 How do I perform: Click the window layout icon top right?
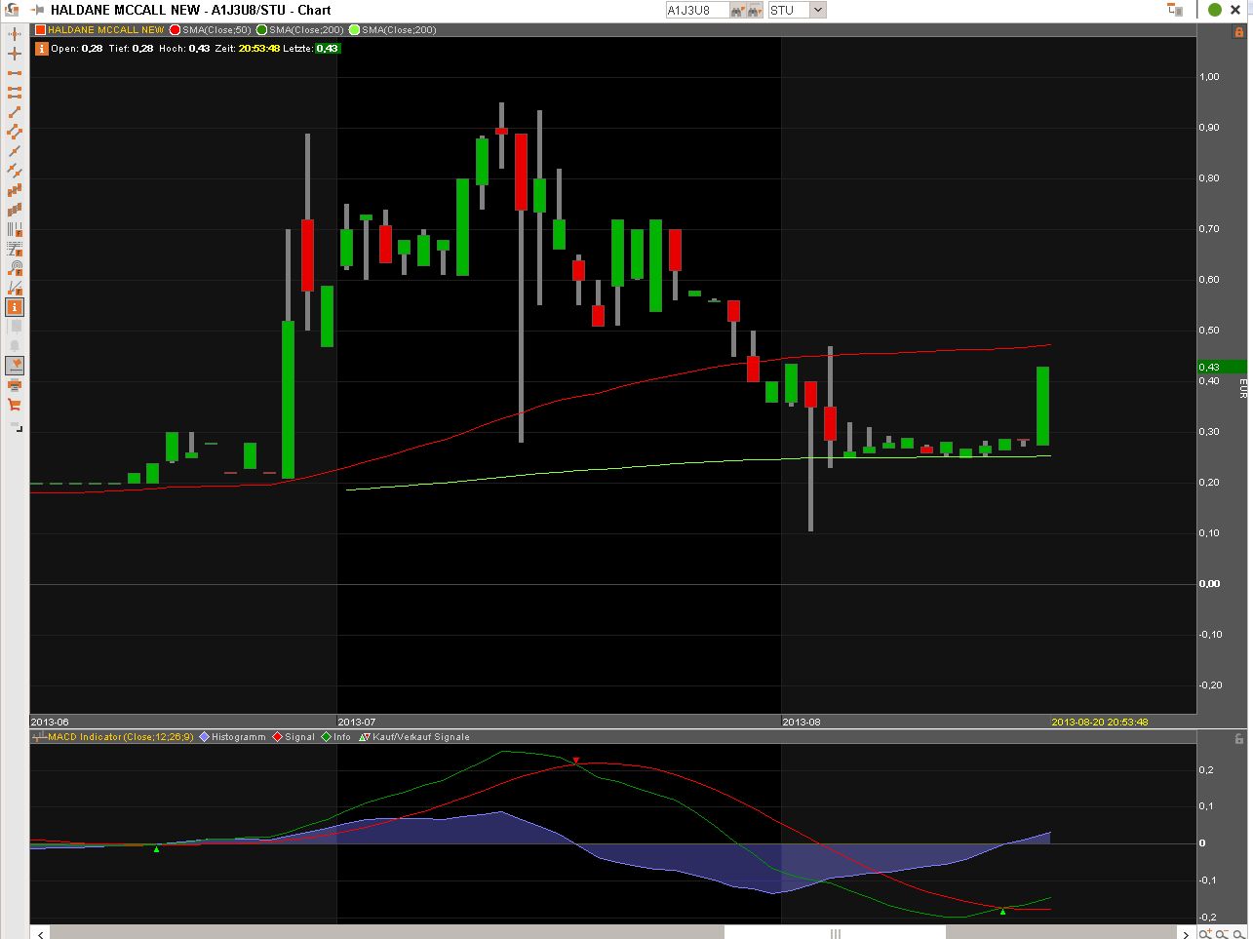(1175, 10)
